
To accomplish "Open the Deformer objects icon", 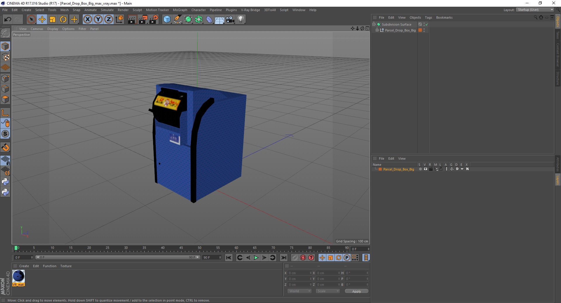I will click(209, 19).
